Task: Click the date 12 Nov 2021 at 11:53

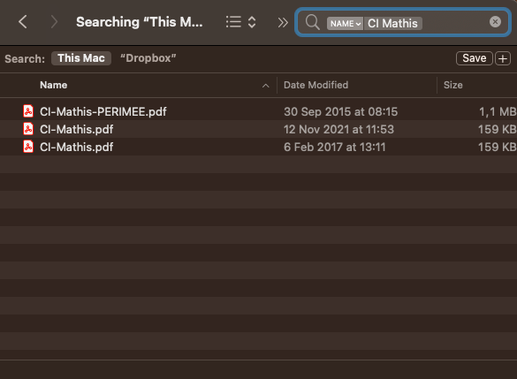Action: (x=338, y=130)
